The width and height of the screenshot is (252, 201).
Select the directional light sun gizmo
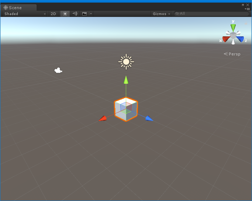point(126,62)
